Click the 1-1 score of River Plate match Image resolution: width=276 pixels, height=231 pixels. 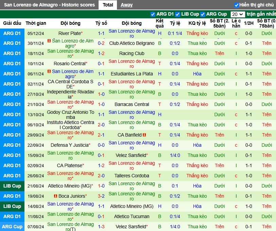tap(101, 33)
